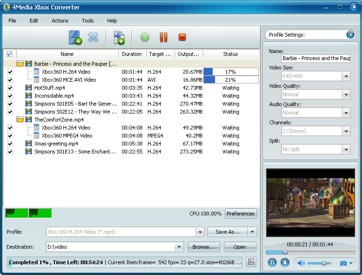Click the preview seek slider handle
The width and height of the screenshot is (362, 275).
[x=285, y=252]
